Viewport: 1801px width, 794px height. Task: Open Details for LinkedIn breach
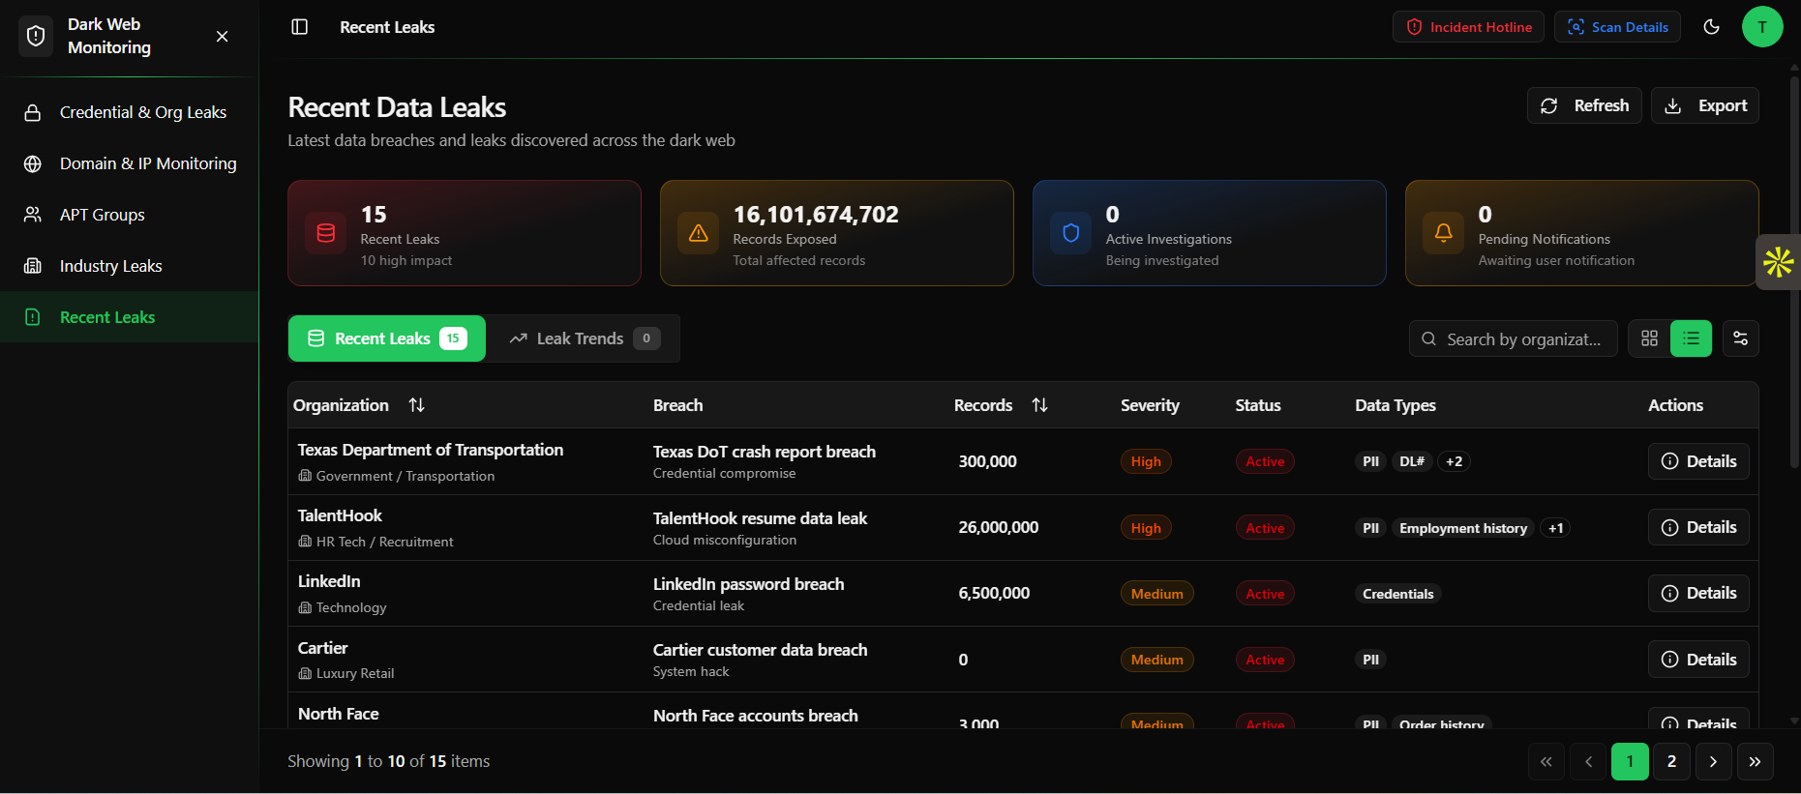point(1698,593)
